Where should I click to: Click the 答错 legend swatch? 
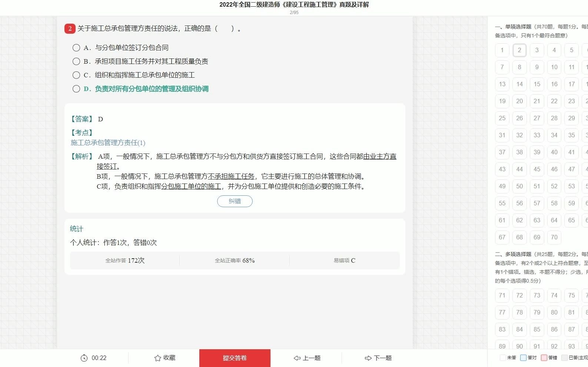[544, 358]
